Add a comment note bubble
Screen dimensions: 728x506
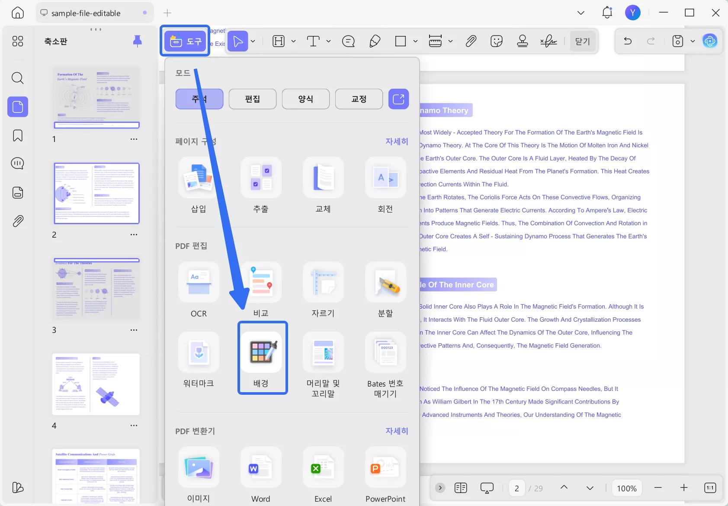pos(348,41)
